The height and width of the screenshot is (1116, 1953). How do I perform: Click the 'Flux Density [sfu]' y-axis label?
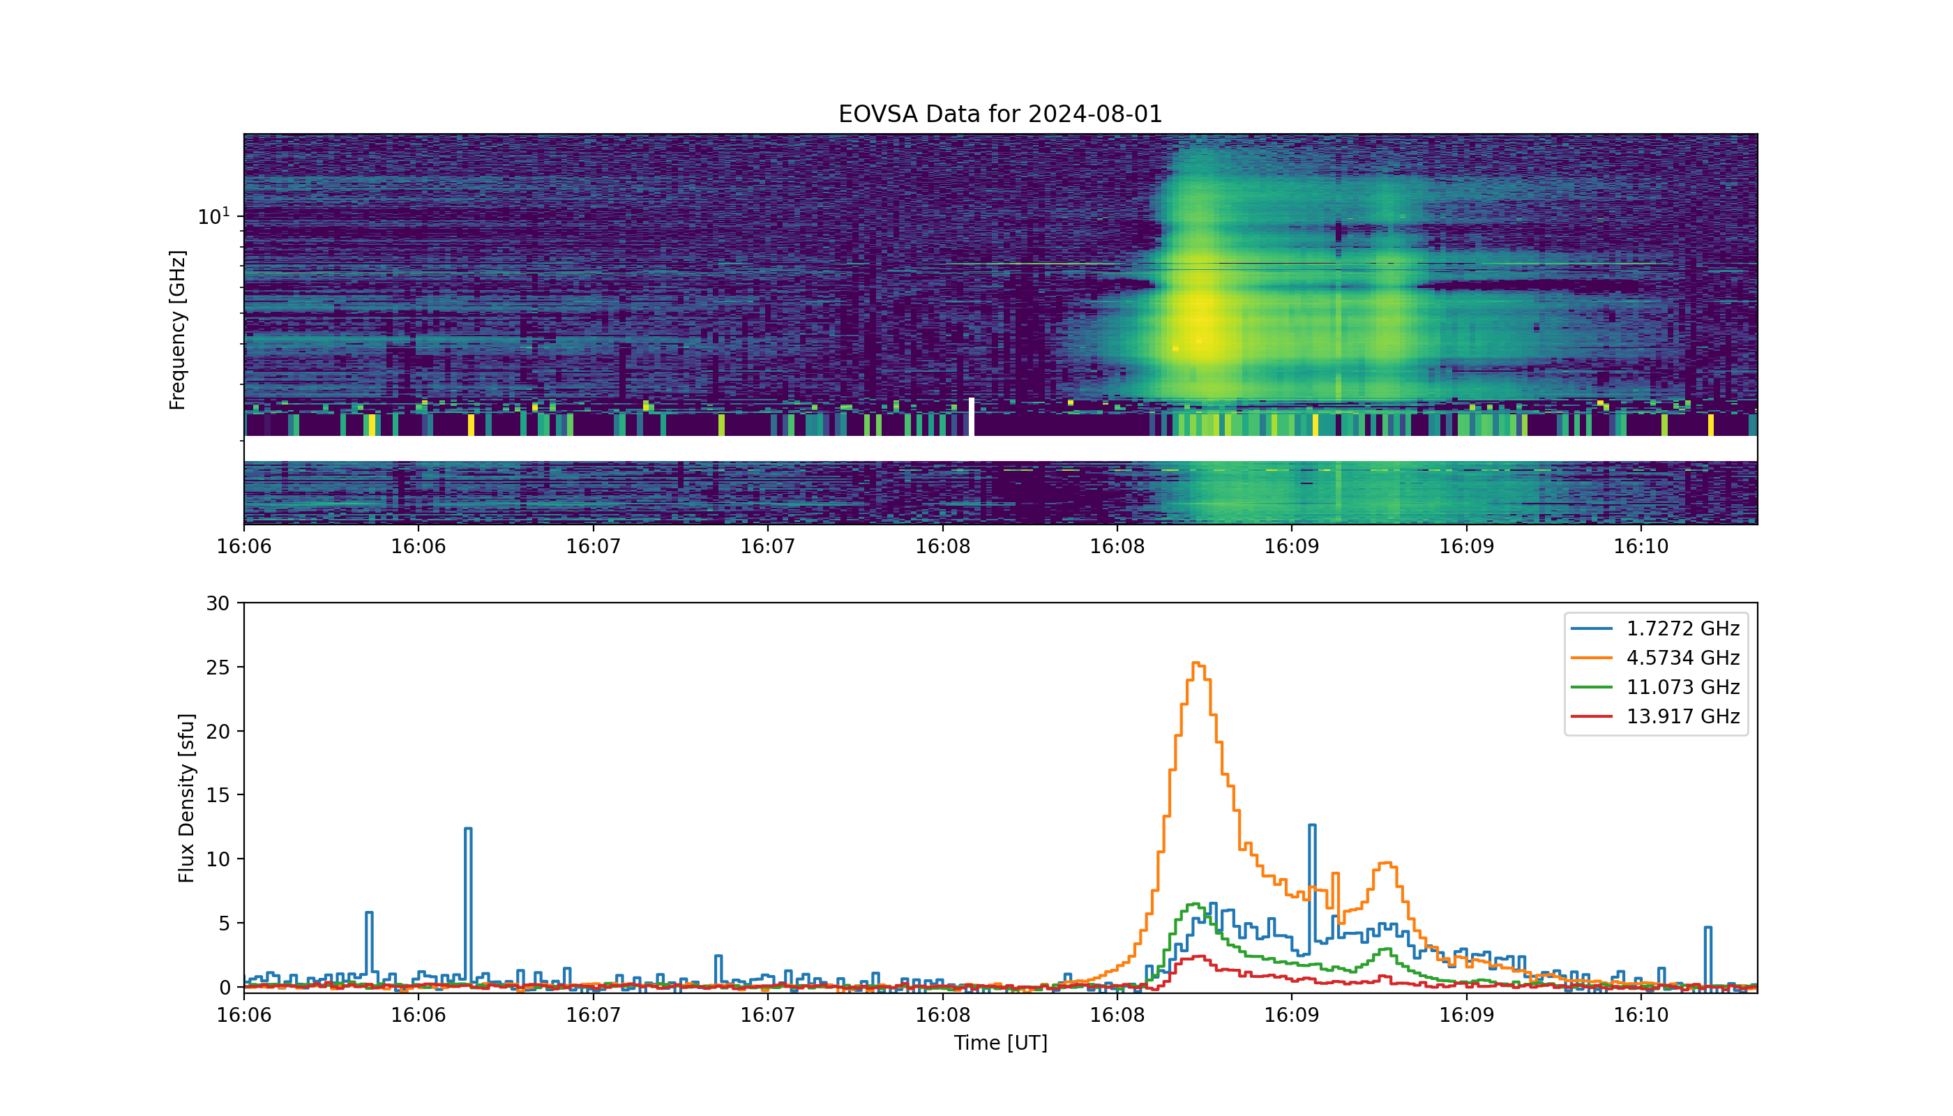click(186, 798)
